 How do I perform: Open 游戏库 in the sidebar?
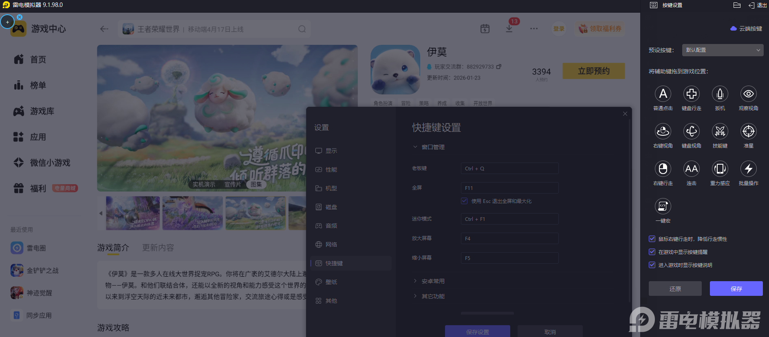point(34,111)
